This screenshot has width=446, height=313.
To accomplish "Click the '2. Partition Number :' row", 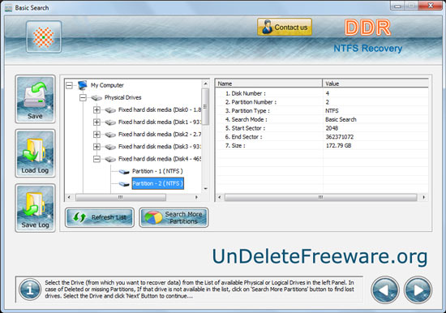I will click(322, 102).
